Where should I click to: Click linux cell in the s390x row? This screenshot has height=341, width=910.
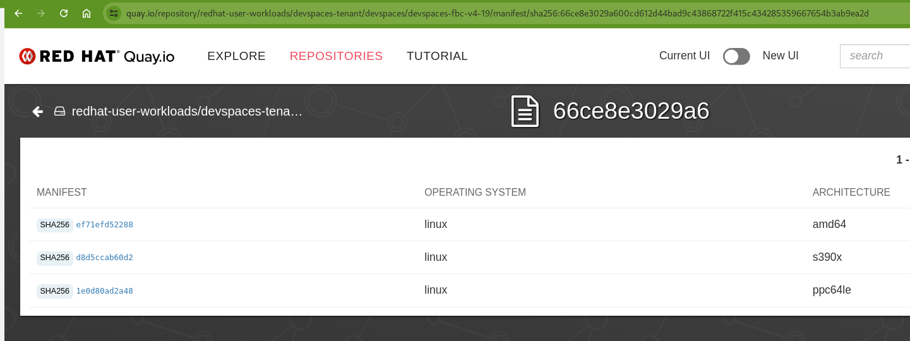point(436,257)
